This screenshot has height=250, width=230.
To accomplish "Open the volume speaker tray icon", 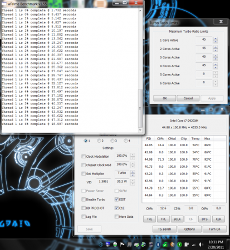I will pos(201,244).
